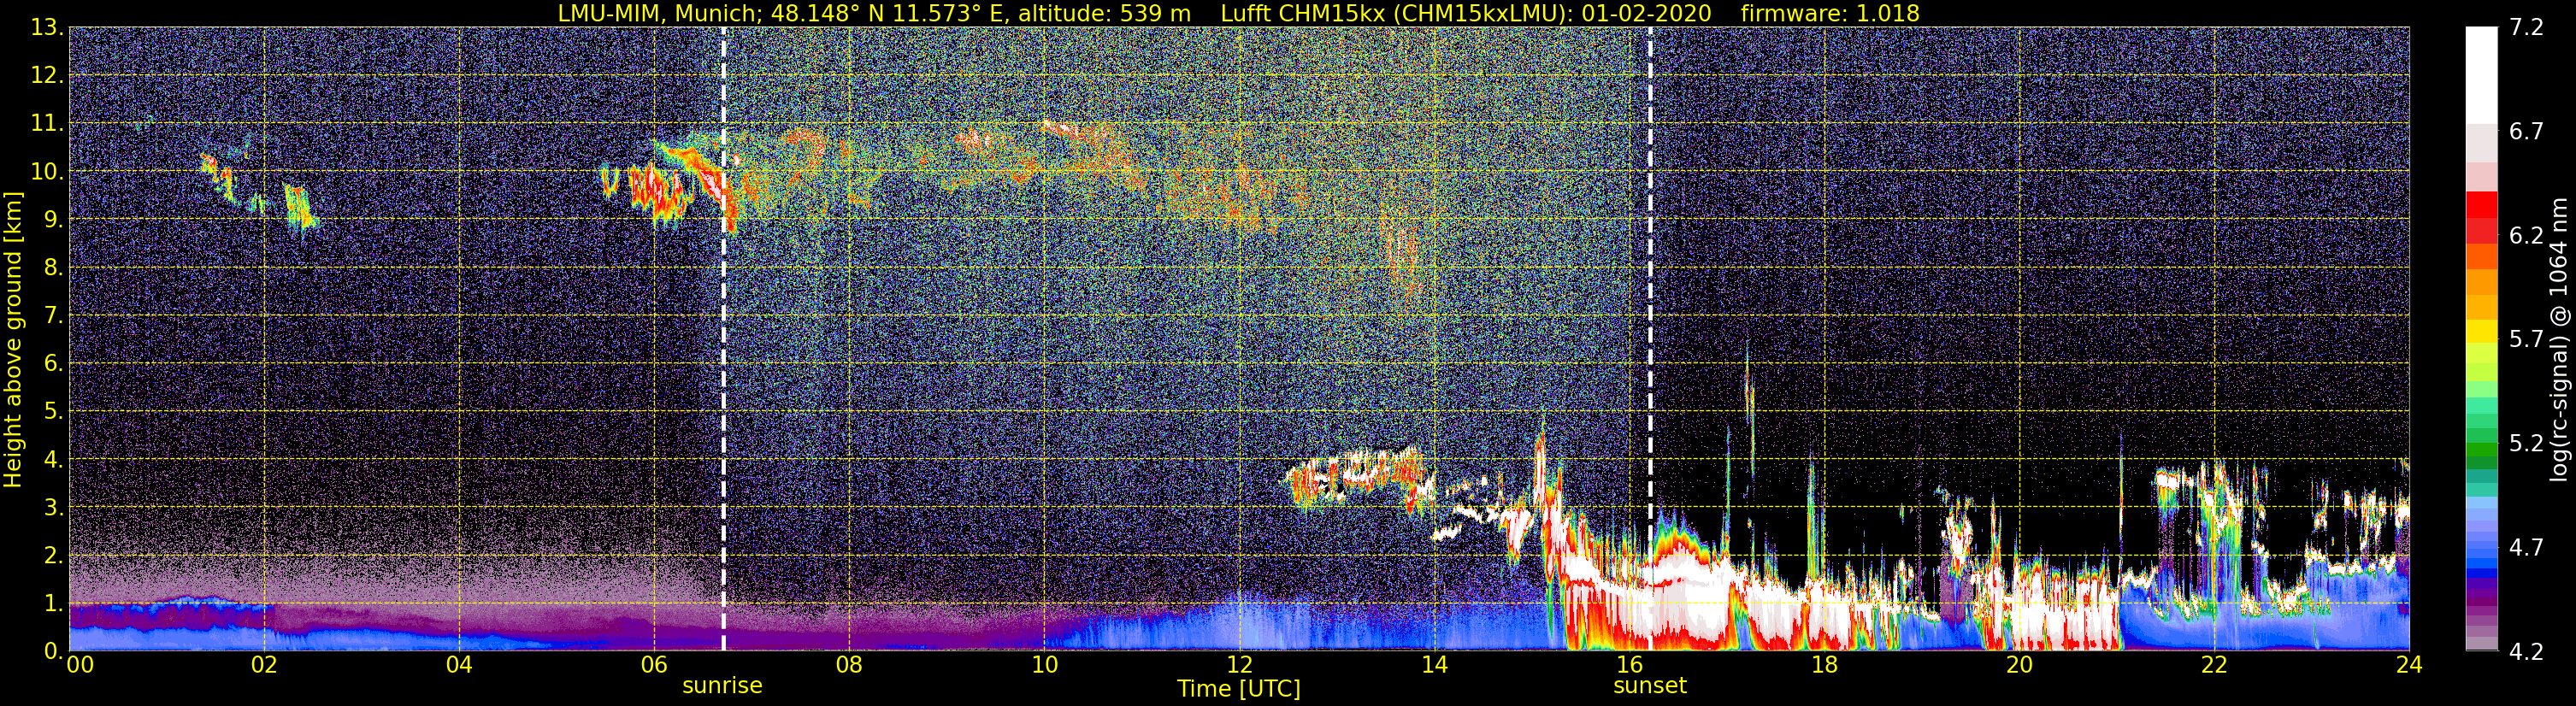Click colorbar tick value '6.7'
Viewport: 2576px width, 706px height.
(2526, 132)
